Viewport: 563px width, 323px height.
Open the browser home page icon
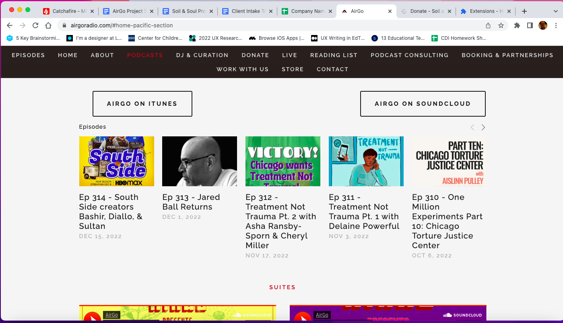click(x=48, y=25)
